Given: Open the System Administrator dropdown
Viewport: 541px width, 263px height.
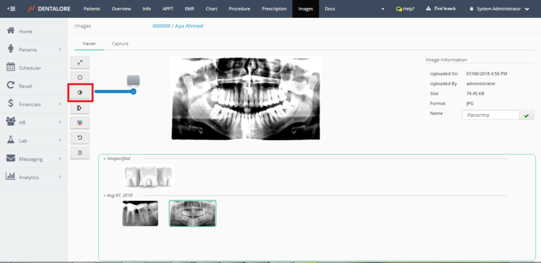Looking at the screenshot, I should click(499, 9).
